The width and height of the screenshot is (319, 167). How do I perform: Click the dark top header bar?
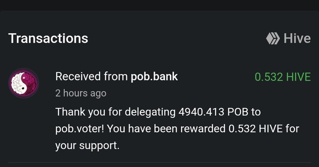pos(159,5)
